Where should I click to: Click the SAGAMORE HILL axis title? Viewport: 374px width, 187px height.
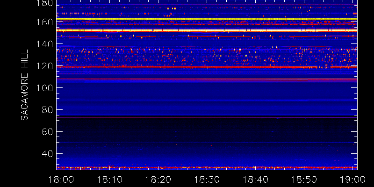click(x=25, y=85)
